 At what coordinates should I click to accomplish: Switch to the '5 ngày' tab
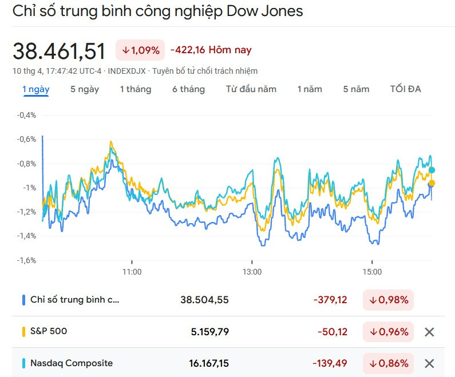click(85, 89)
